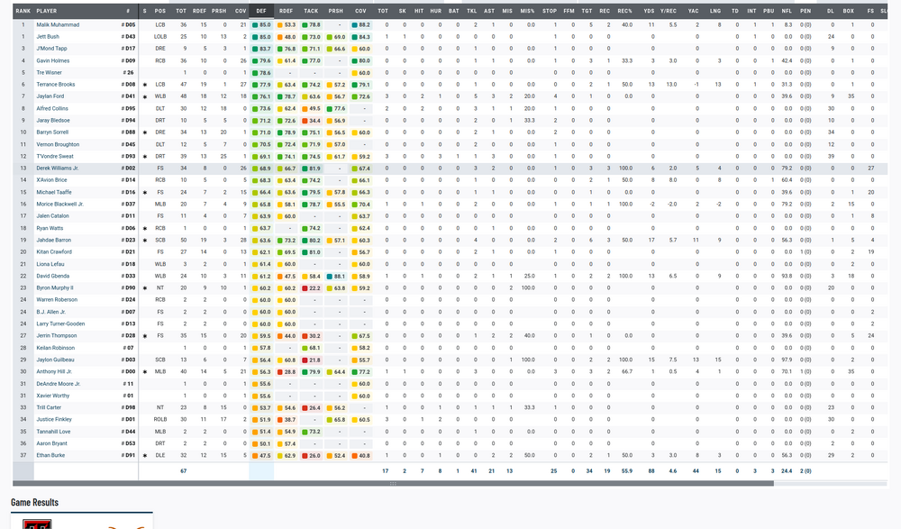Click the red team logo under Game Results

tap(36, 522)
